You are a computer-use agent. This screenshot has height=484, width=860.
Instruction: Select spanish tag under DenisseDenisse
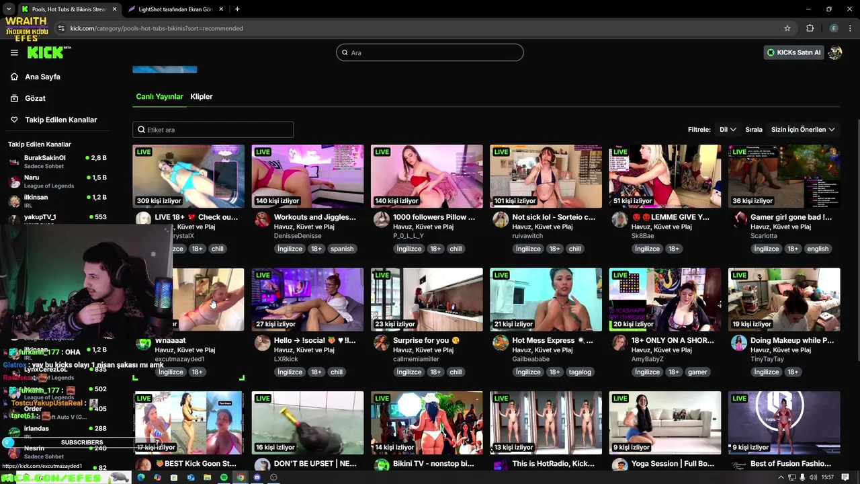coord(341,249)
